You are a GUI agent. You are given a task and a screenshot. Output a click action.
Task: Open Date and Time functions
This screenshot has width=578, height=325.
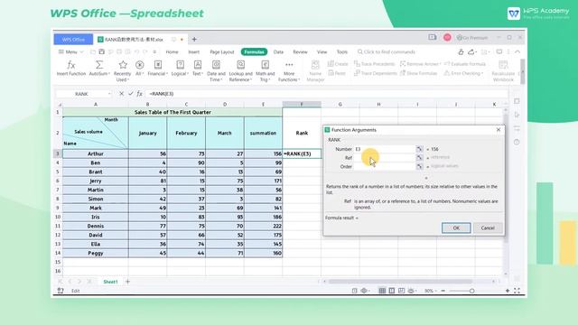[216, 71]
